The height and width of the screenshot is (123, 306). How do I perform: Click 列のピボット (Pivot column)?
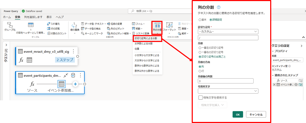pos(116,29)
